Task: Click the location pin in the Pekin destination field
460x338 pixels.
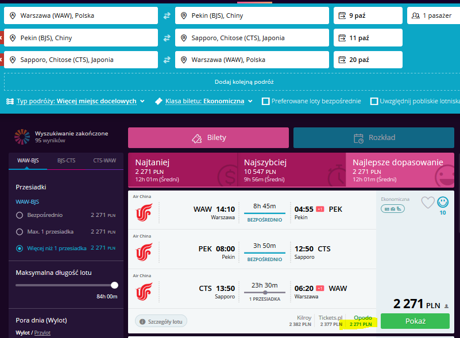Action: pyautogui.click(x=184, y=15)
